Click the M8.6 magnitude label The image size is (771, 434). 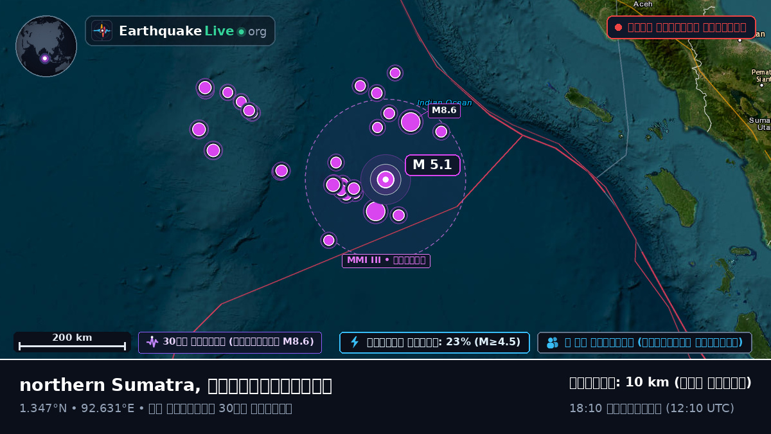coord(444,111)
